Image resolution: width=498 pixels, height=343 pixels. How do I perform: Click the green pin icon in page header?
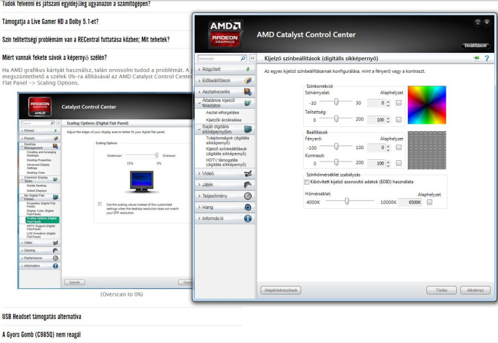[476, 58]
